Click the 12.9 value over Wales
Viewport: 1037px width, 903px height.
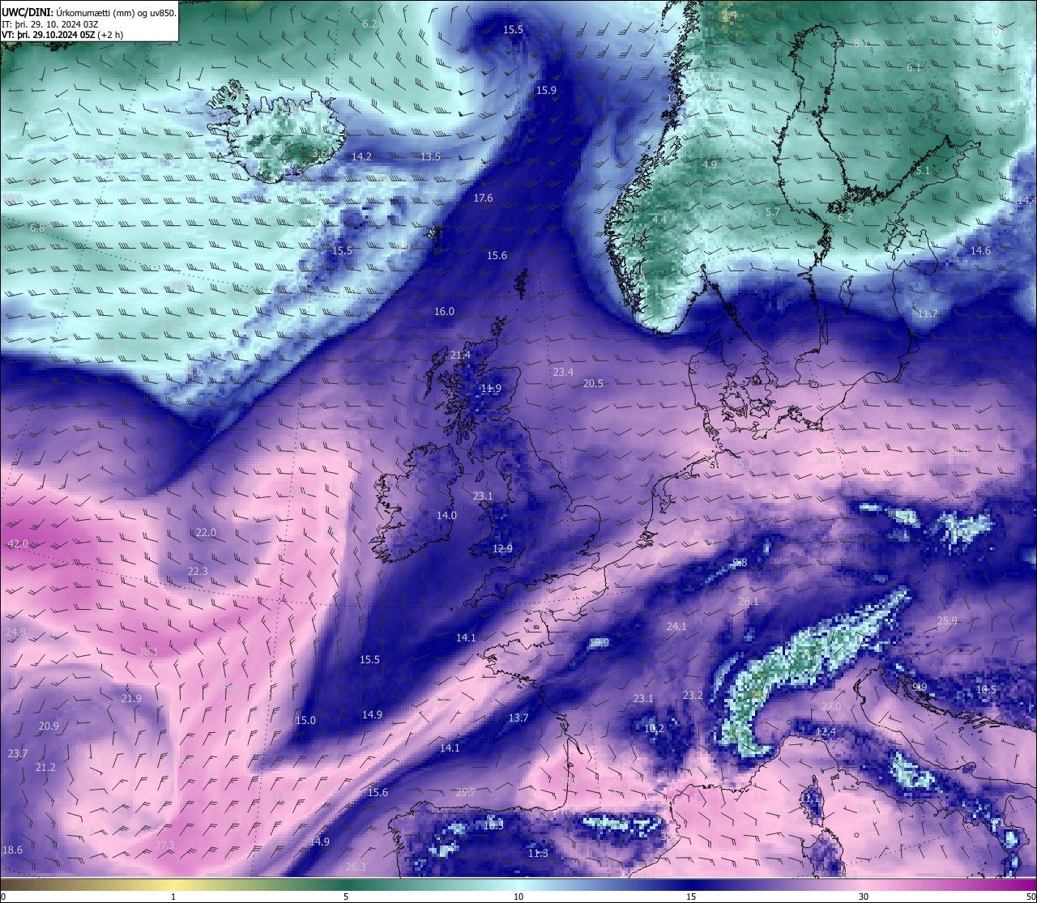[x=502, y=548]
